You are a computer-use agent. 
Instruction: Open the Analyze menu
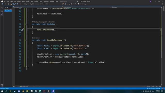coord(36,1)
